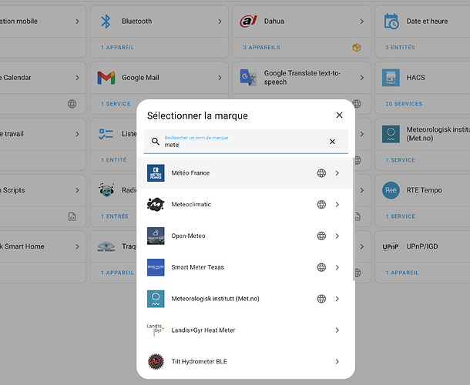The height and width of the screenshot is (385, 470).
Task: Click the Date et heure calendar icon
Action: coord(391,22)
